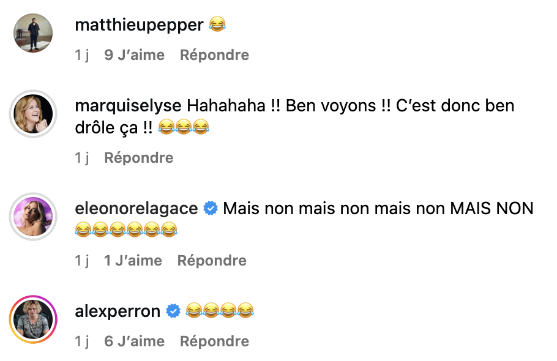The height and width of the screenshot is (361, 557).
Task: Reply to eleonorelagace's comment
Action: pos(212,261)
